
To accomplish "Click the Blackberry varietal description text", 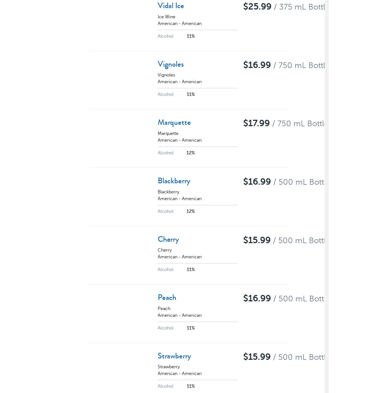I will tap(168, 192).
